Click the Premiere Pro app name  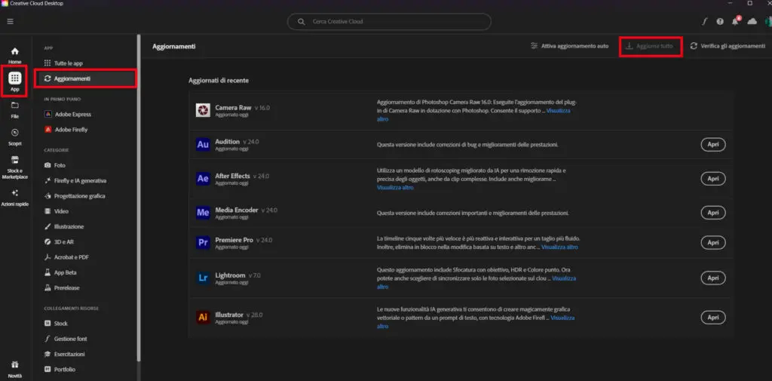(x=234, y=240)
